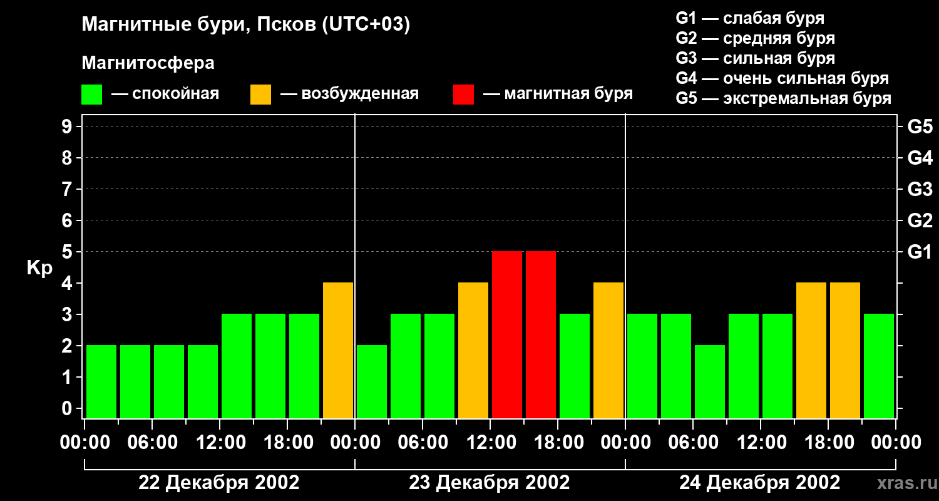Click the 'Магнитосфера' legend heading
Screen dimensions: 939x501
pyautogui.click(x=148, y=63)
